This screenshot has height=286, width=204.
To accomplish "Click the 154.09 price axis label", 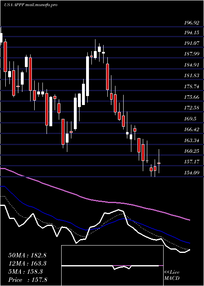I will (x=191, y=172).
